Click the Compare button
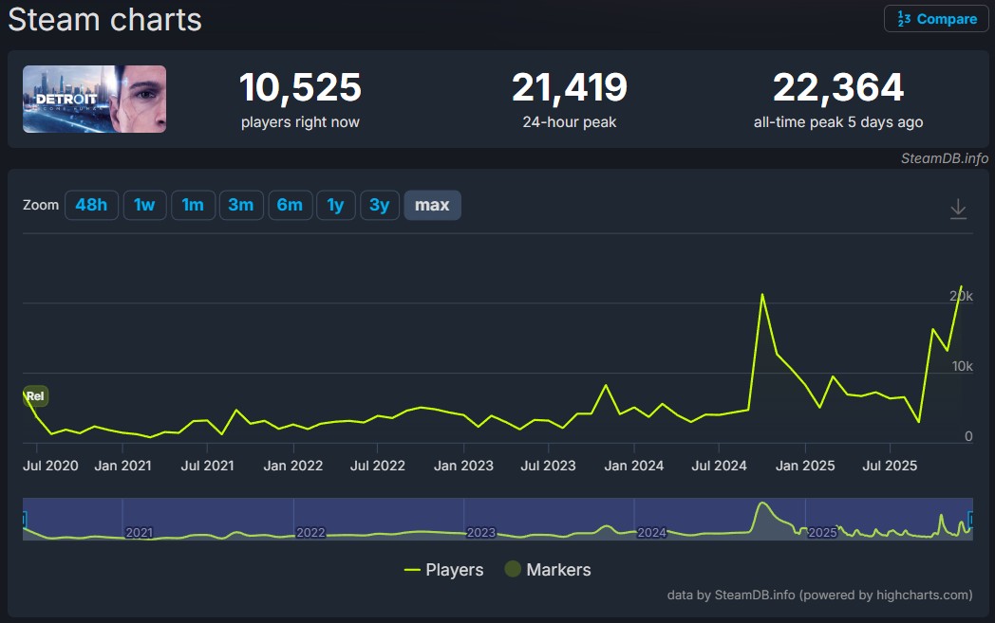This screenshot has width=995, height=623. pyautogui.click(x=936, y=19)
